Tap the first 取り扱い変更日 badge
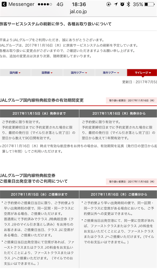 point(131,101)
